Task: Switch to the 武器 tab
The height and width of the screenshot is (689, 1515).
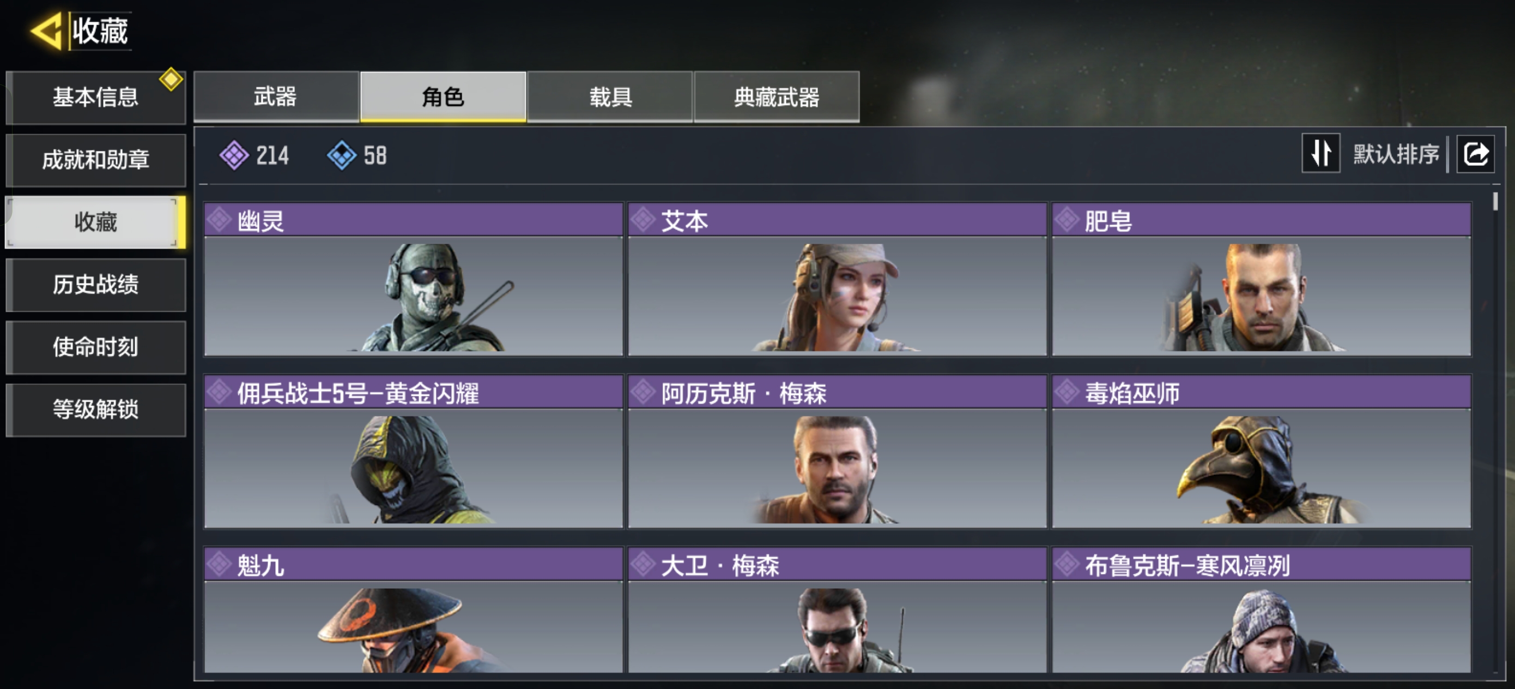Action: pos(276,96)
